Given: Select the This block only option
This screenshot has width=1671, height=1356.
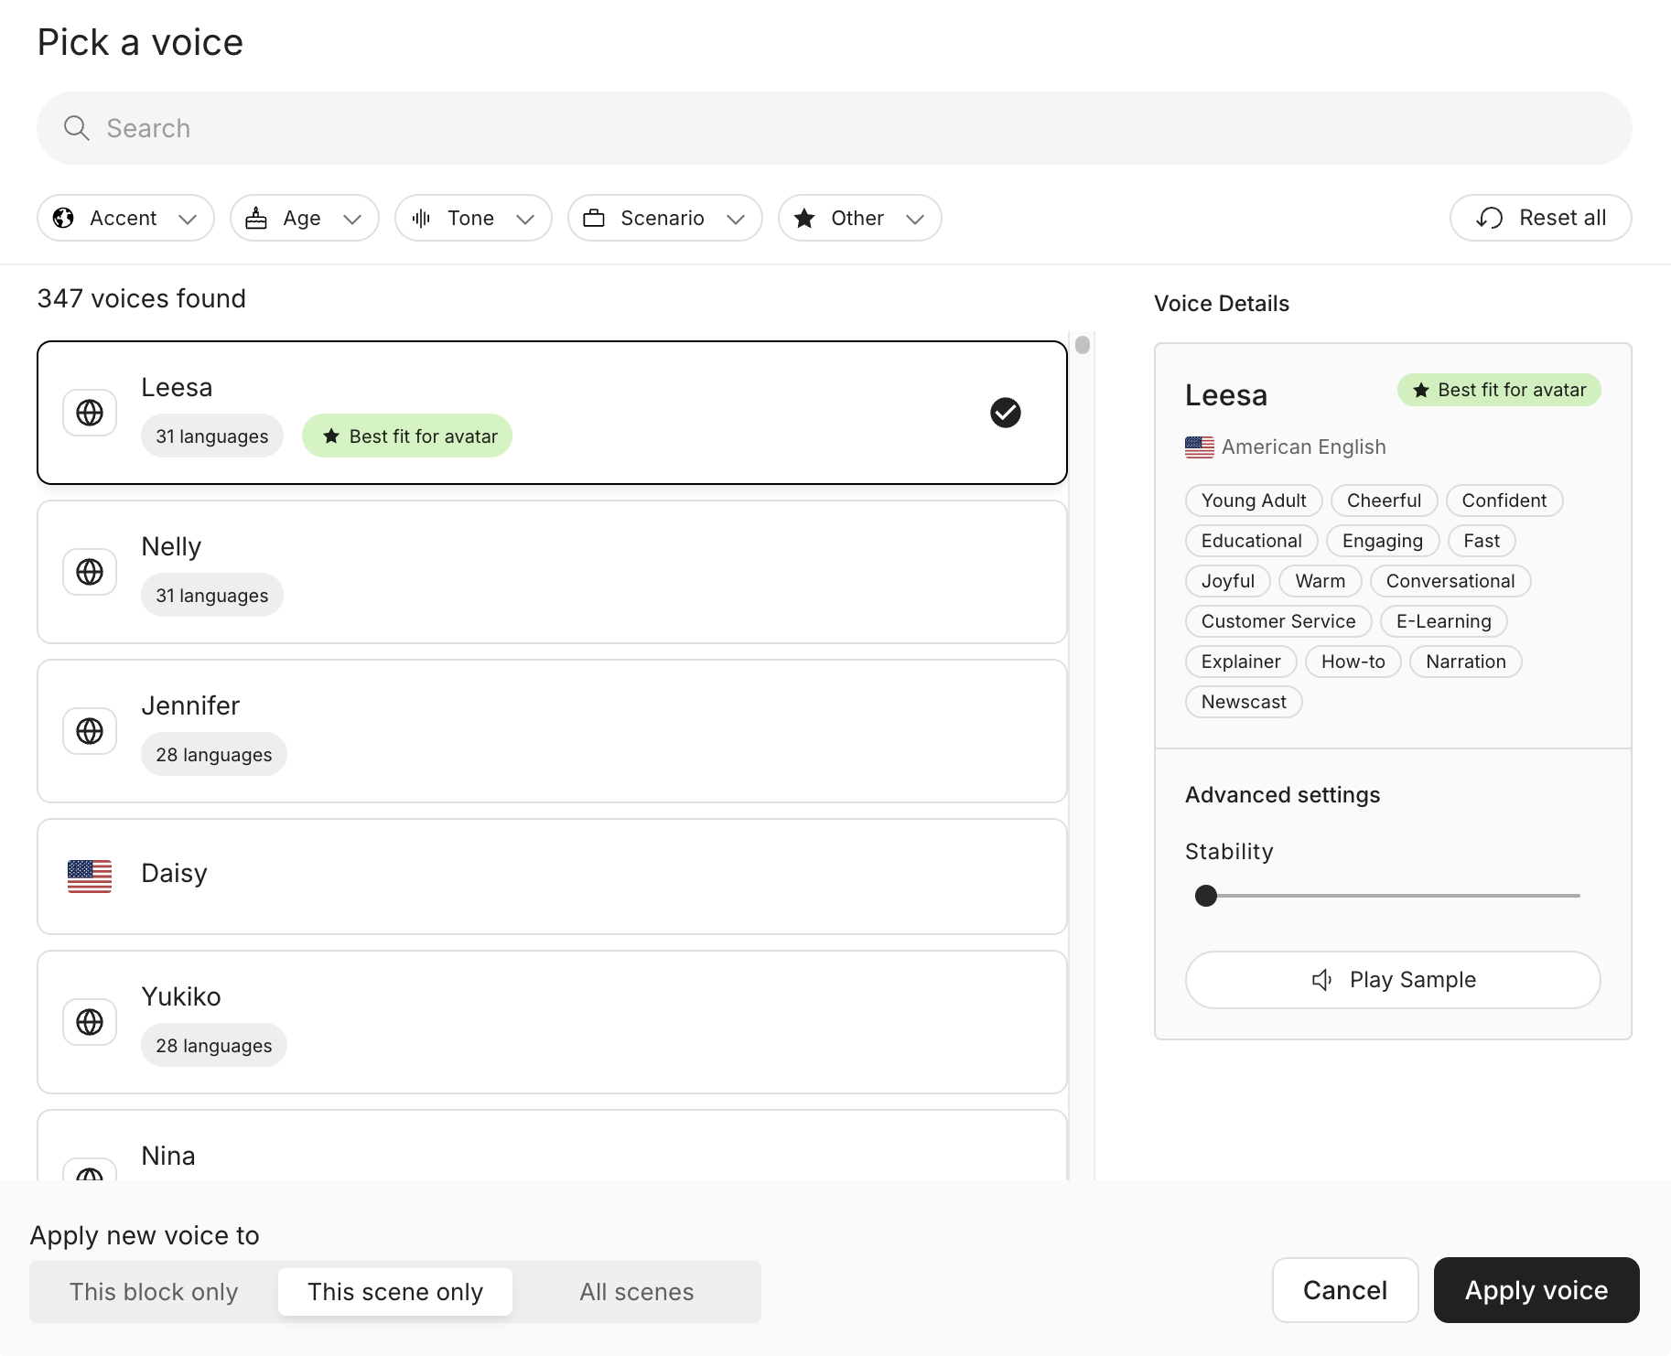Looking at the screenshot, I should point(154,1292).
